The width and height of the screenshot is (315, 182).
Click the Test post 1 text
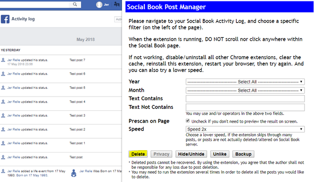point(77,143)
